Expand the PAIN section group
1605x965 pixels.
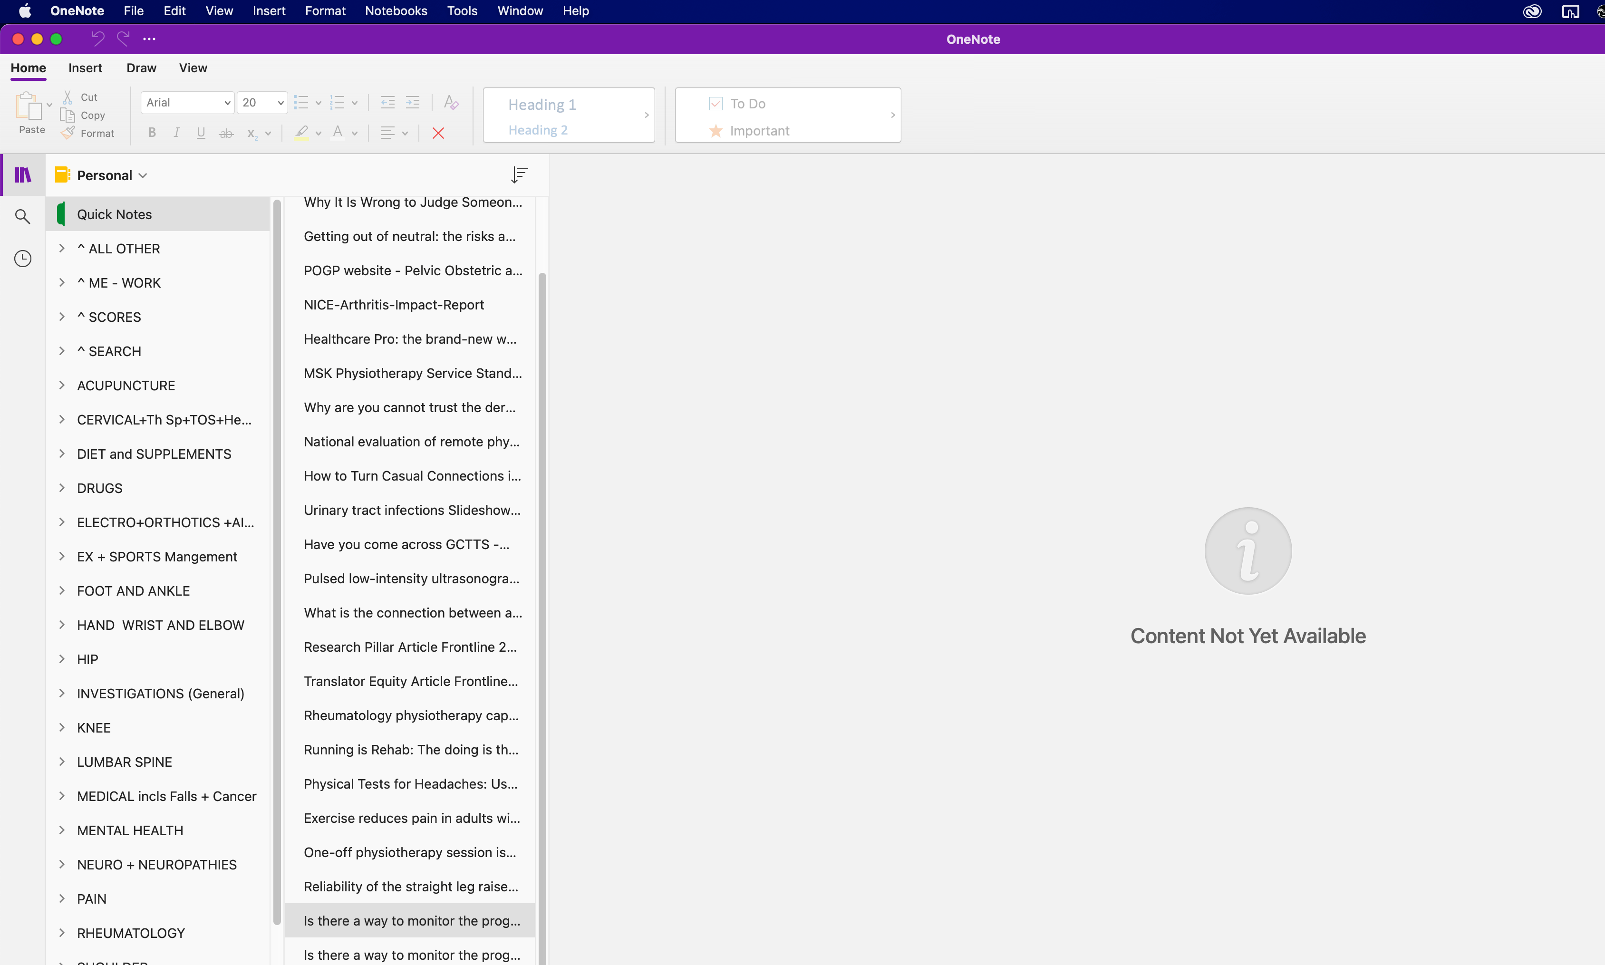(62, 898)
